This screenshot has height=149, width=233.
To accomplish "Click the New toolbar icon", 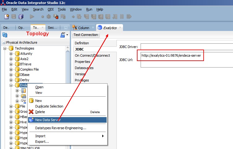I will [6, 17].
